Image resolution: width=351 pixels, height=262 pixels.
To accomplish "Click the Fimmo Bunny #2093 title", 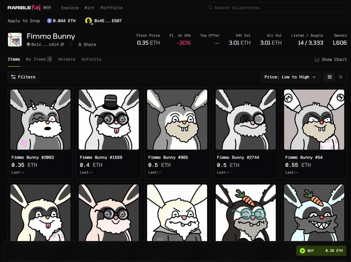I will click(x=33, y=157).
